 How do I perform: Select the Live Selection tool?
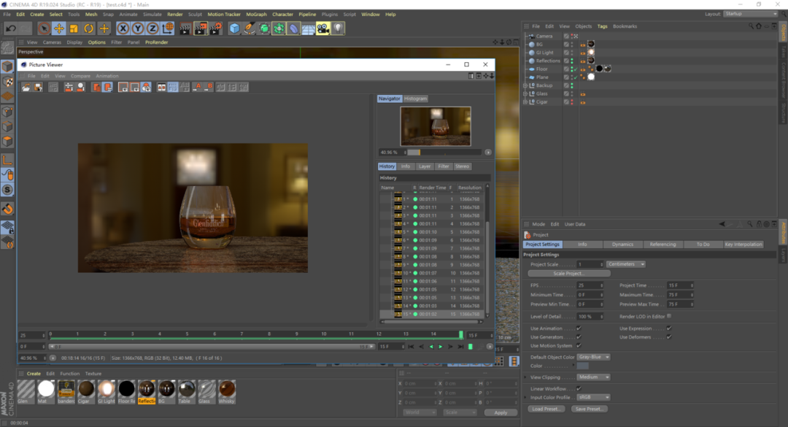(45, 28)
